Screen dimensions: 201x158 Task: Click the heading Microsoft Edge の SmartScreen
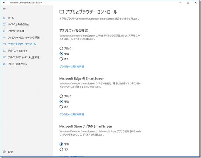click(x=82, y=78)
